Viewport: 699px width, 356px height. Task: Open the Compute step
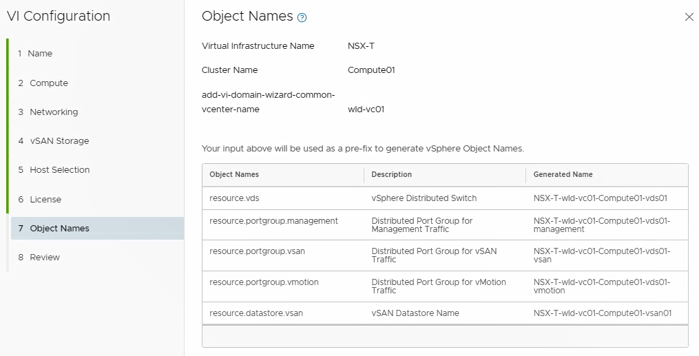[x=48, y=83]
